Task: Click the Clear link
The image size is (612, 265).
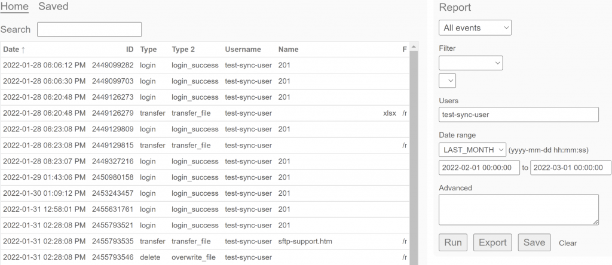Action: pyautogui.click(x=568, y=243)
